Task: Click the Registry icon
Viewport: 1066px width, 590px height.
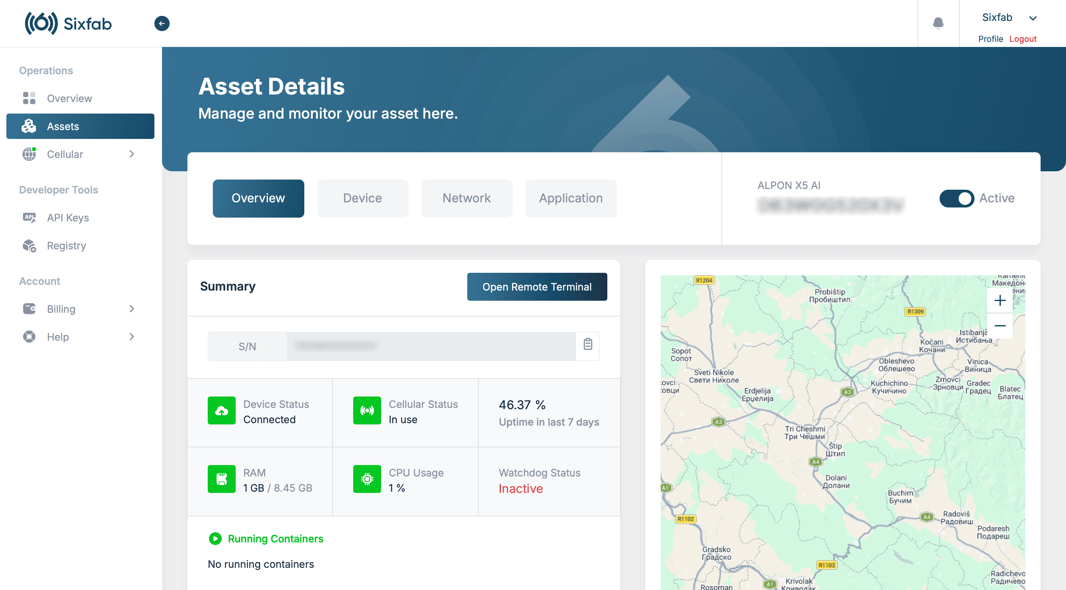Action: click(29, 246)
